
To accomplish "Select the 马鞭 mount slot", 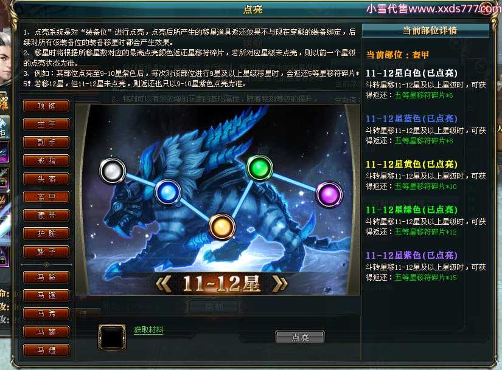I will (46, 332).
